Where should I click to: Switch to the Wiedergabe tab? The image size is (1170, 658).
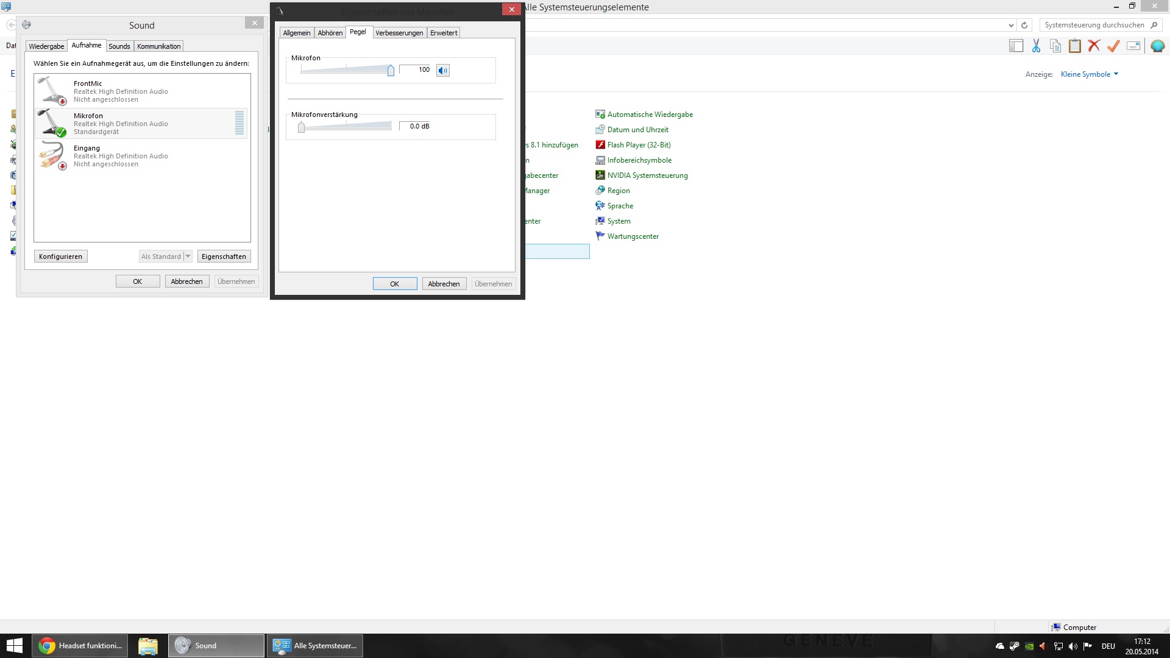click(46, 46)
